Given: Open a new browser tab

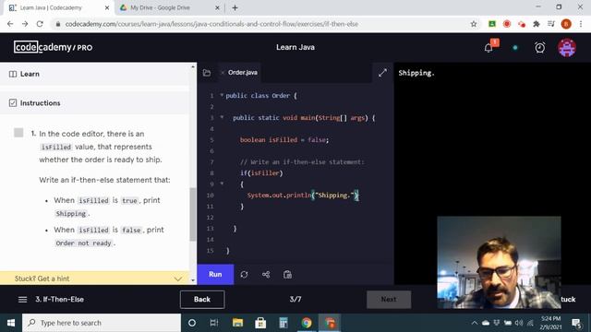Looking at the screenshot, I should point(235,7).
